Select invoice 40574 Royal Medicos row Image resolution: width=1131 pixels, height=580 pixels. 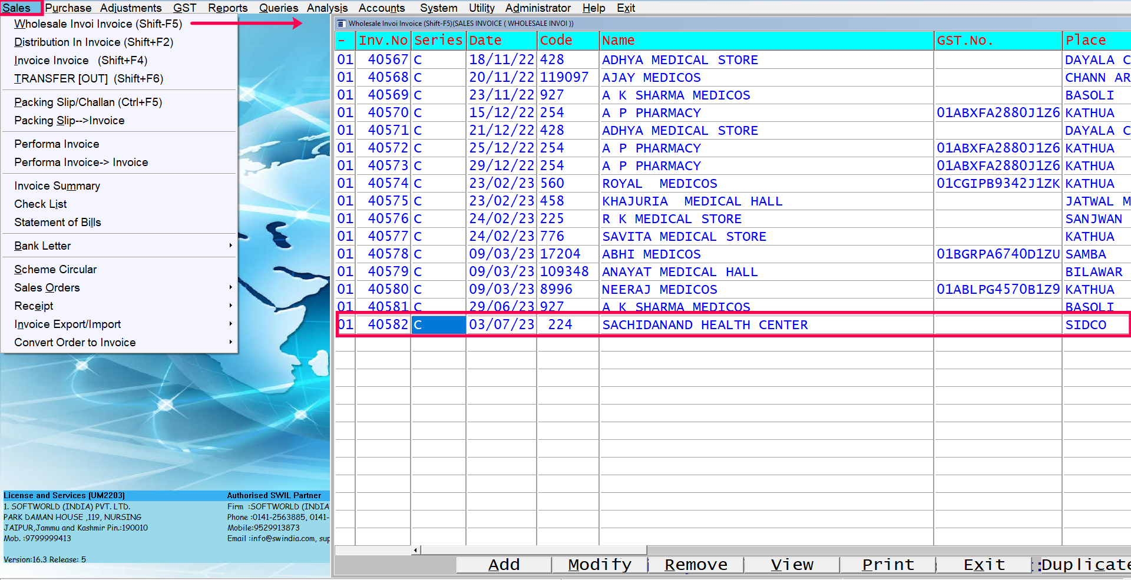(659, 184)
